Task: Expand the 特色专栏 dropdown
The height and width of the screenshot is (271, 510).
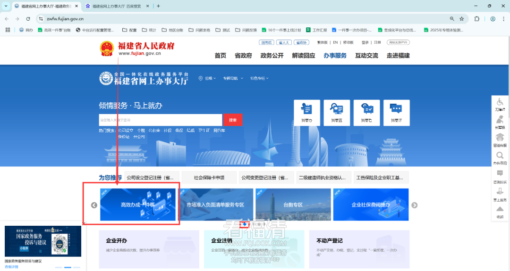Action: coord(258,78)
